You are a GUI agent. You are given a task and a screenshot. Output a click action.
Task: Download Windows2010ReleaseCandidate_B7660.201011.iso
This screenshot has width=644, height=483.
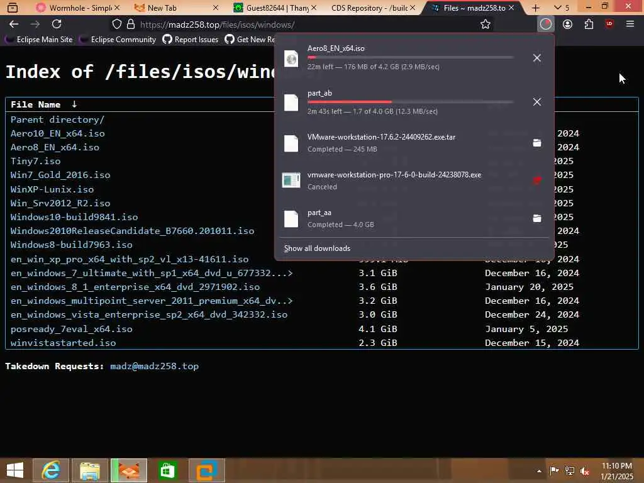tap(132, 231)
